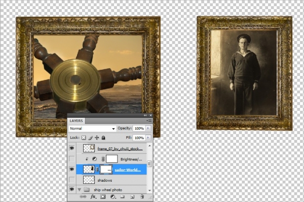The height and width of the screenshot is (202, 304).
Task: Open the Opacity slider arrow
Action: [148, 128]
